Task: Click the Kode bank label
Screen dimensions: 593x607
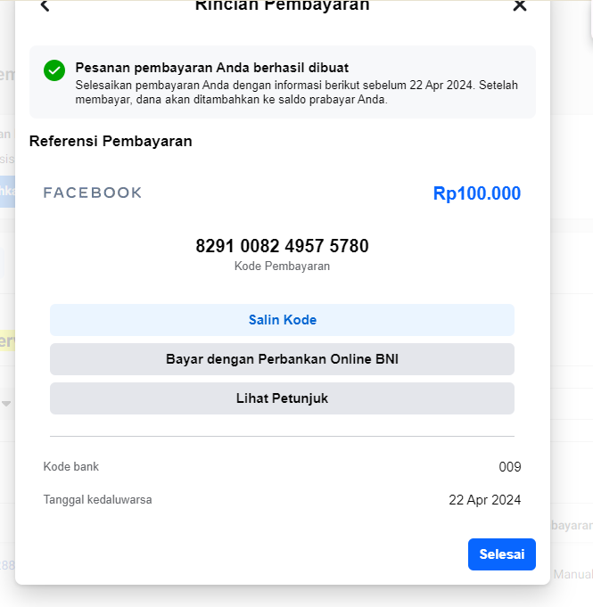Action: (x=71, y=467)
